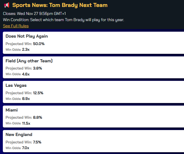Click the Win Condition description text

63,20
